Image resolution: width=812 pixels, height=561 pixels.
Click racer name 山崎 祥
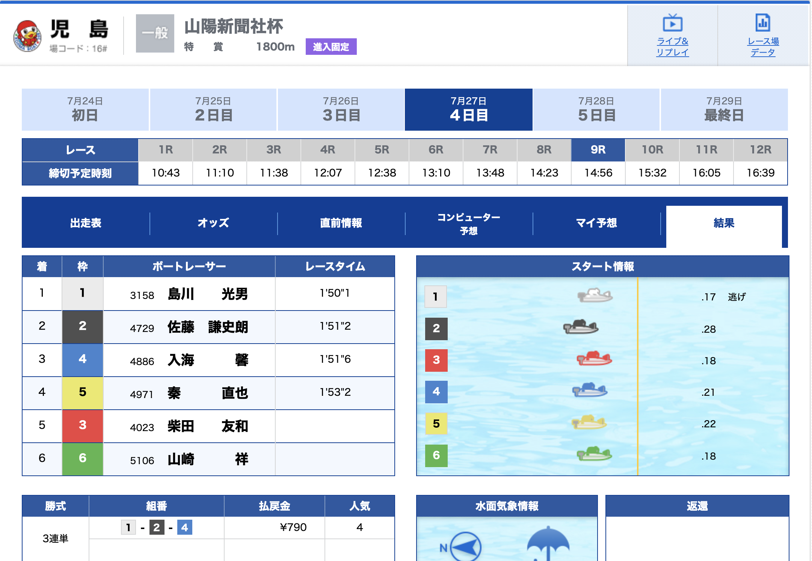click(207, 459)
